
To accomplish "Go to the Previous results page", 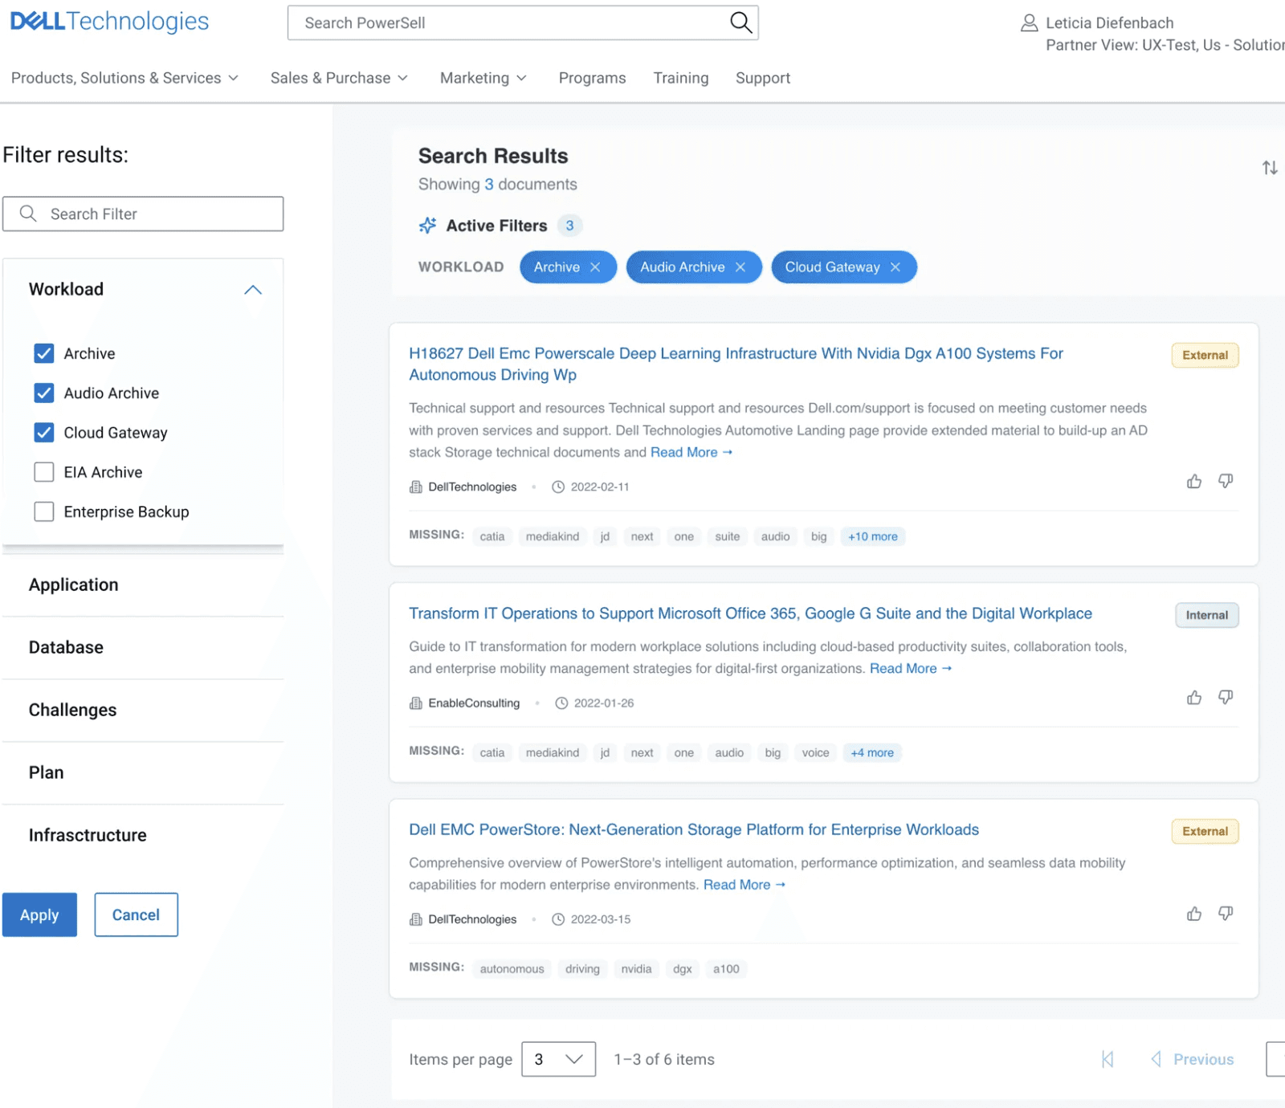I will (1193, 1059).
